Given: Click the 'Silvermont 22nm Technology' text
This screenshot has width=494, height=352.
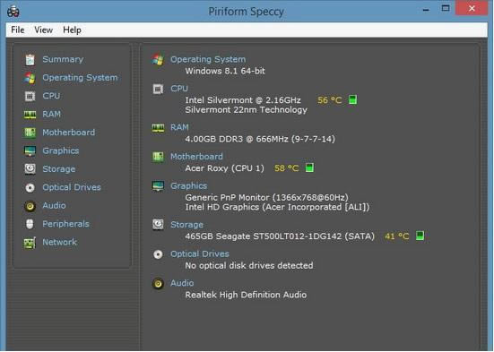Looking at the screenshot, I should pos(246,110).
